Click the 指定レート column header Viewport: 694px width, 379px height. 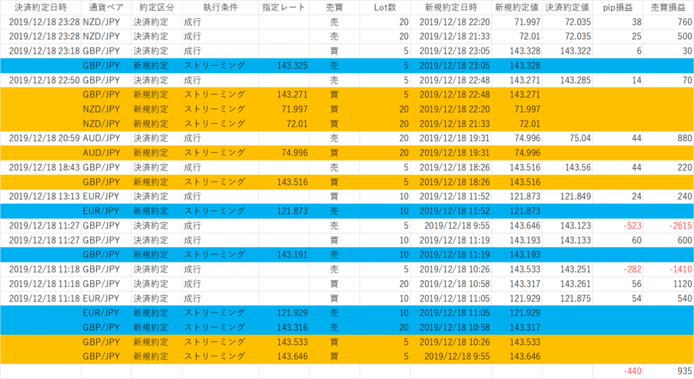click(x=284, y=7)
